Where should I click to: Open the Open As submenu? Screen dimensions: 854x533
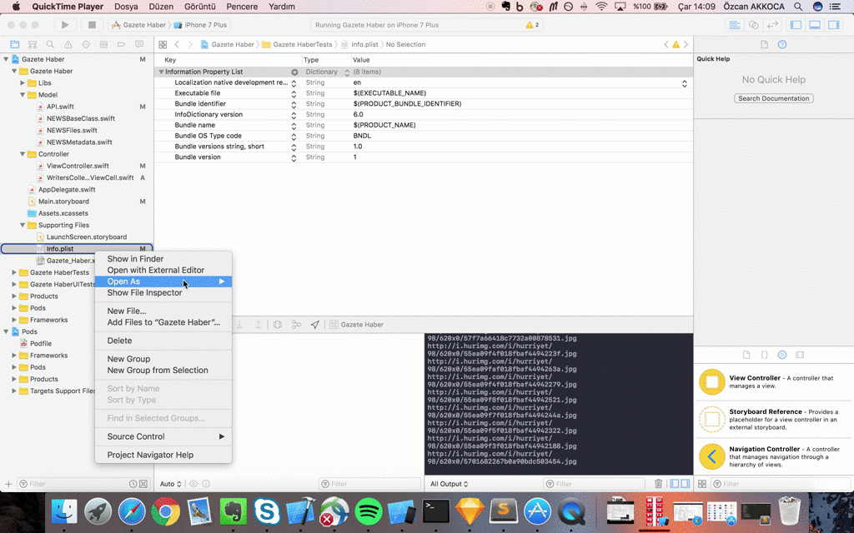pyautogui.click(x=163, y=281)
